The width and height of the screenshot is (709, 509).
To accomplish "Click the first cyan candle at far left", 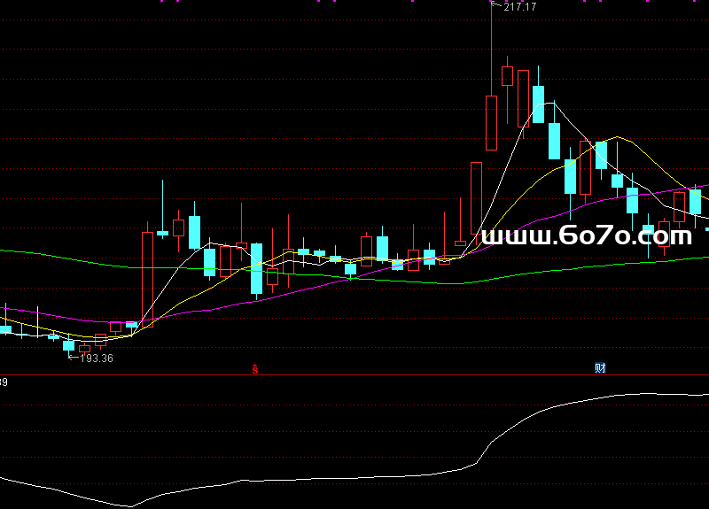I will 6,329.
